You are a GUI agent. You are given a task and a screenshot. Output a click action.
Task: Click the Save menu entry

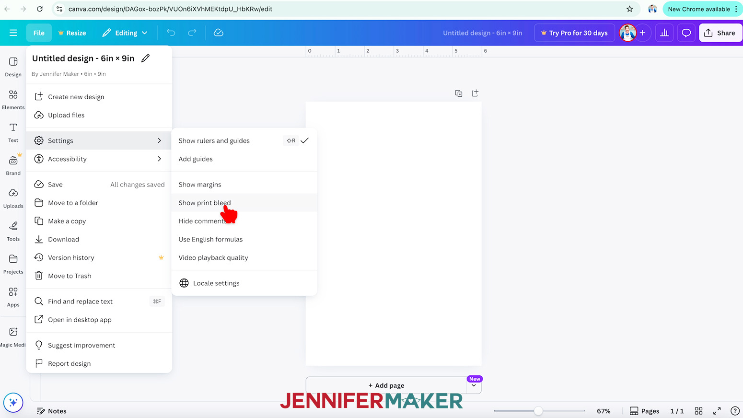(99, 185)
